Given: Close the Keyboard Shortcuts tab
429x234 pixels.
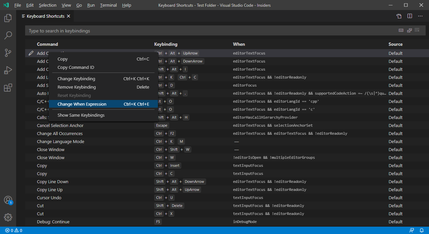Looking at the screenshot, I should pyautogui.click(x=68, y=16).
